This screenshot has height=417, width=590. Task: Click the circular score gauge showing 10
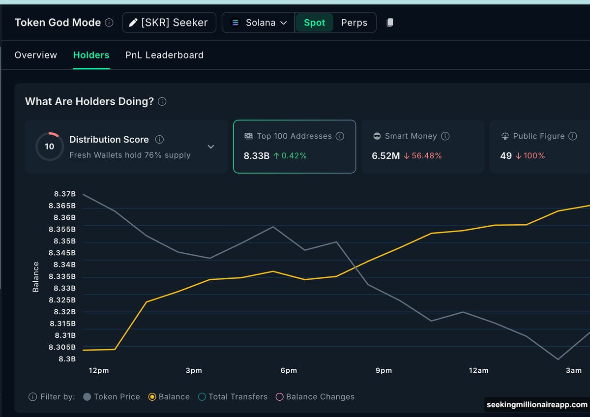point(49,146)
